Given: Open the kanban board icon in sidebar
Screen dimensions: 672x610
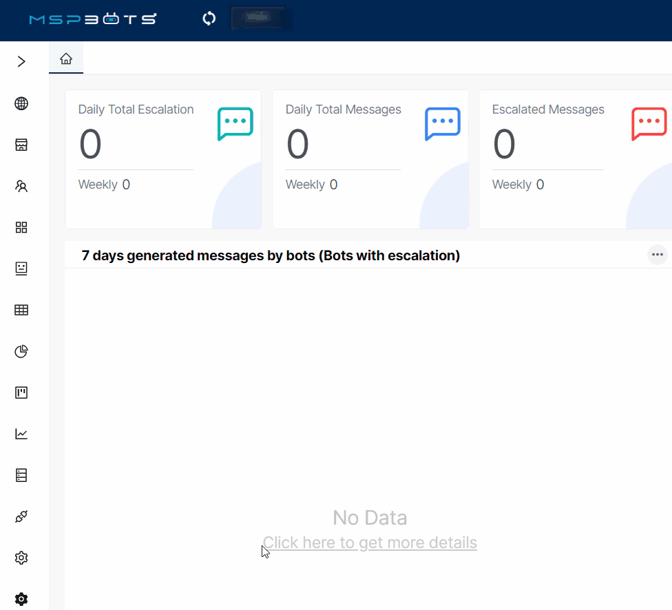Looking at the screenshot, I should 21,392.
